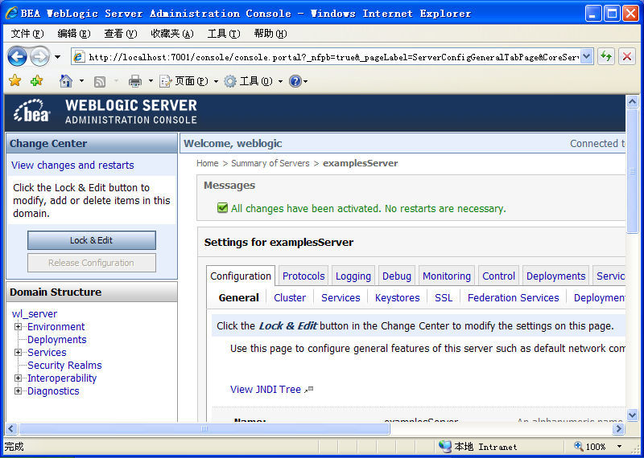Click the Stop loading red X icon
The width and height of the screenshot is (644, 458).
pyautogui.click(x=627, y=56)
